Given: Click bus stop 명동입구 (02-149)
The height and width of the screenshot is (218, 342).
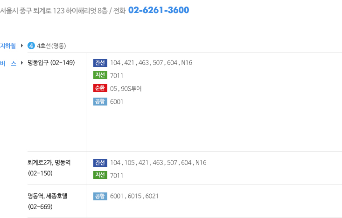Looking at the screenshot, I should point(51,63).
